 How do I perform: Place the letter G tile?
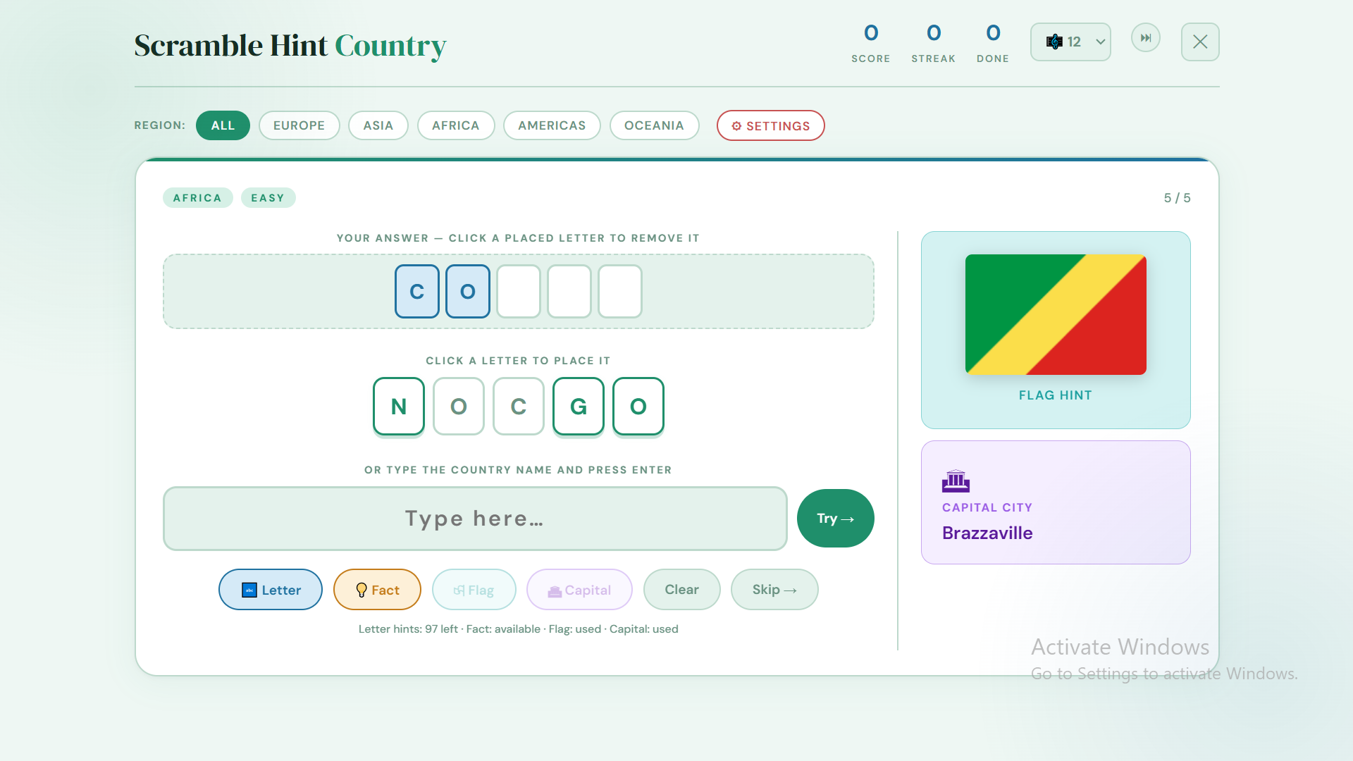click(579, 407)
